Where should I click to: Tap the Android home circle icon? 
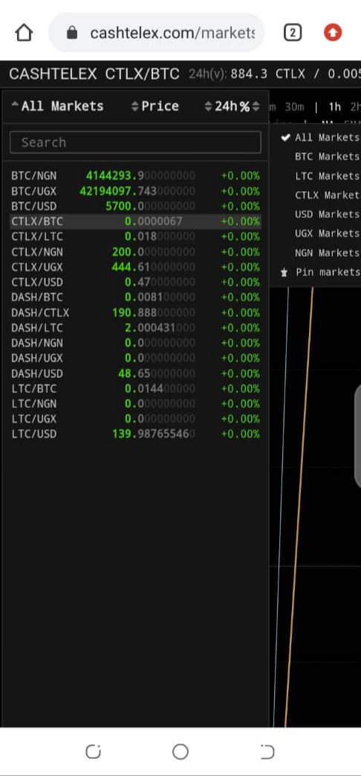click(180, 751)
